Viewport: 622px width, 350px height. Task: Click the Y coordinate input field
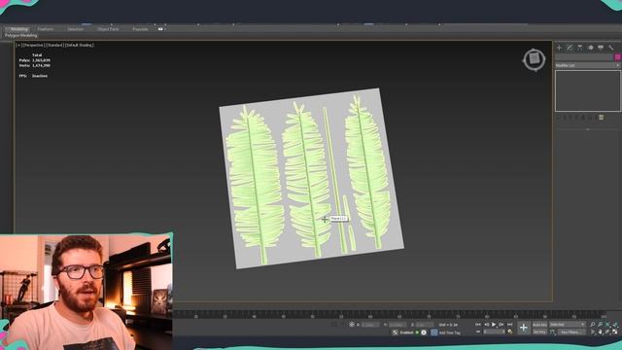click(x=397, y=325)
